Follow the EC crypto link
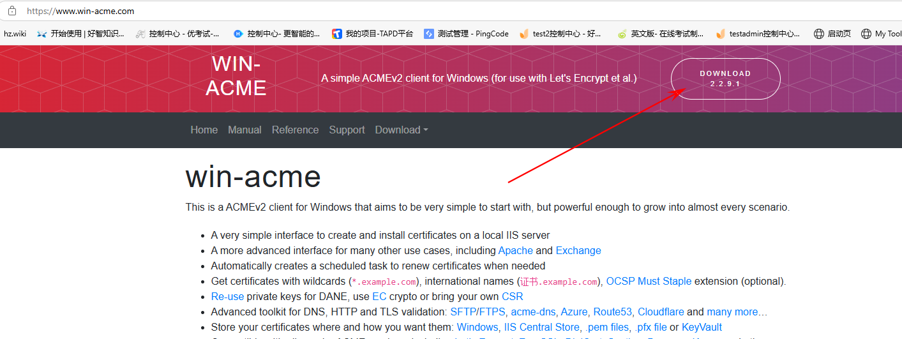The image size is (902, 339). (x=379, y=296)
